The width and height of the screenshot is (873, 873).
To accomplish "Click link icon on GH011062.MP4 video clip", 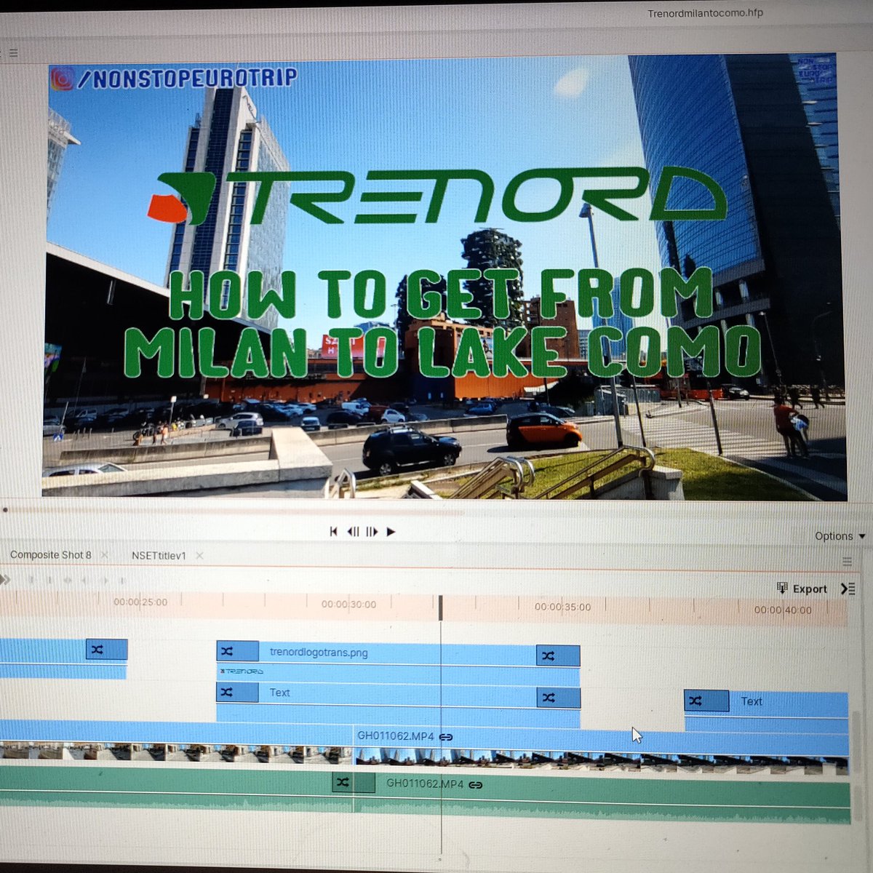I will (x=446, y=737).
